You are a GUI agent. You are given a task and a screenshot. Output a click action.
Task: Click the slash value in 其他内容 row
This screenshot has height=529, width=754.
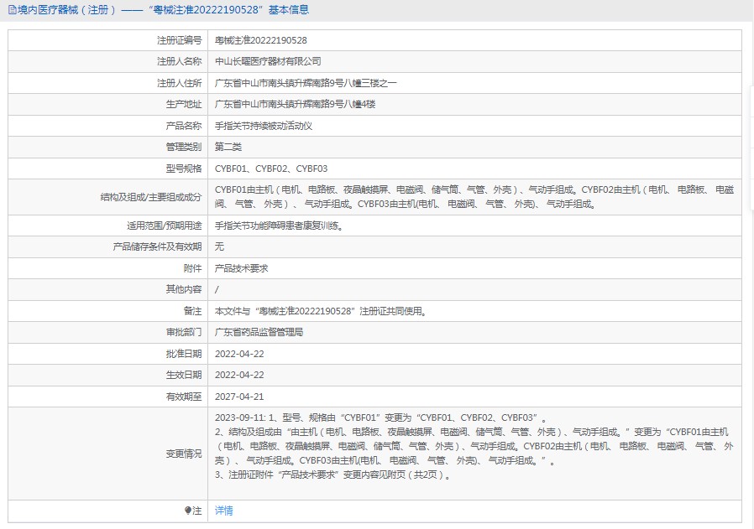click(x=217, y=289)
